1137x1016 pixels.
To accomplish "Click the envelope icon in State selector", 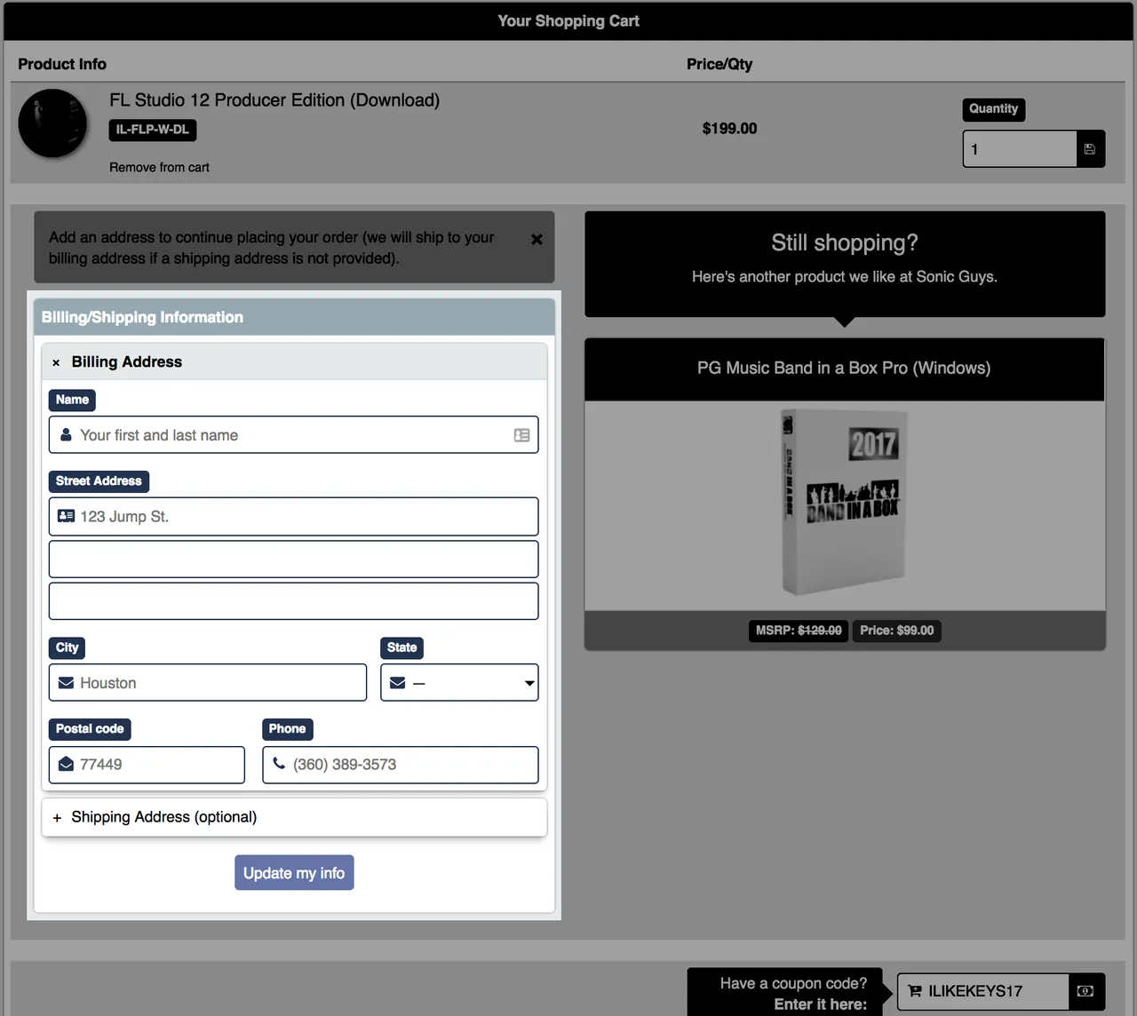I will point(397,683).
